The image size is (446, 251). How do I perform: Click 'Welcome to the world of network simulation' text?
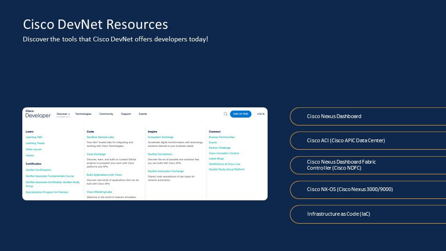pyautogui.click(x=111, y=197)
